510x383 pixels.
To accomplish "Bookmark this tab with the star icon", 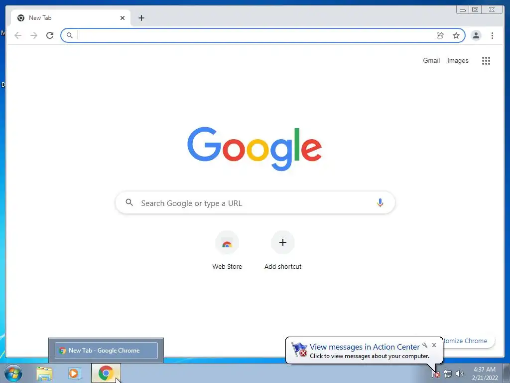I will (456, 35).
